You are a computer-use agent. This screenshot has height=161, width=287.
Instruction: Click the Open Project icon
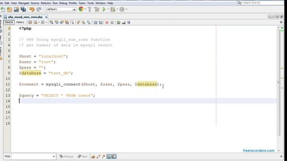point(17,9)
